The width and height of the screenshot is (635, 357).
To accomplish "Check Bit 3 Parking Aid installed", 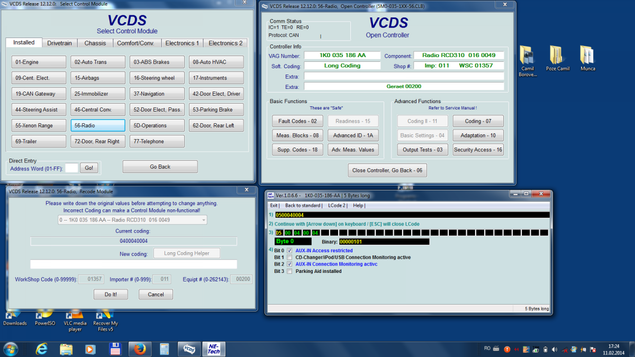I will (289, 271).
